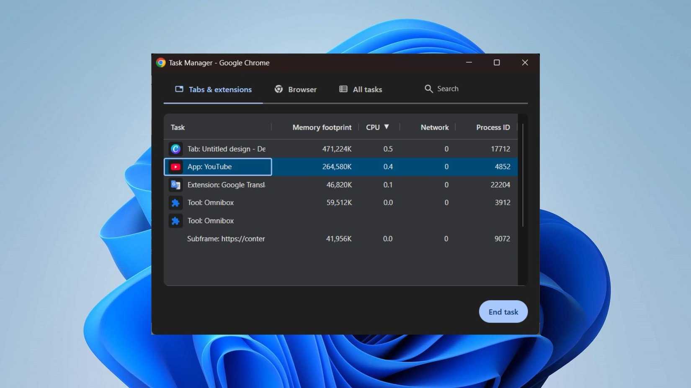Click the list icon beside All tasks
This screenshot has width=691, height=388.
[x=343, y=89]
